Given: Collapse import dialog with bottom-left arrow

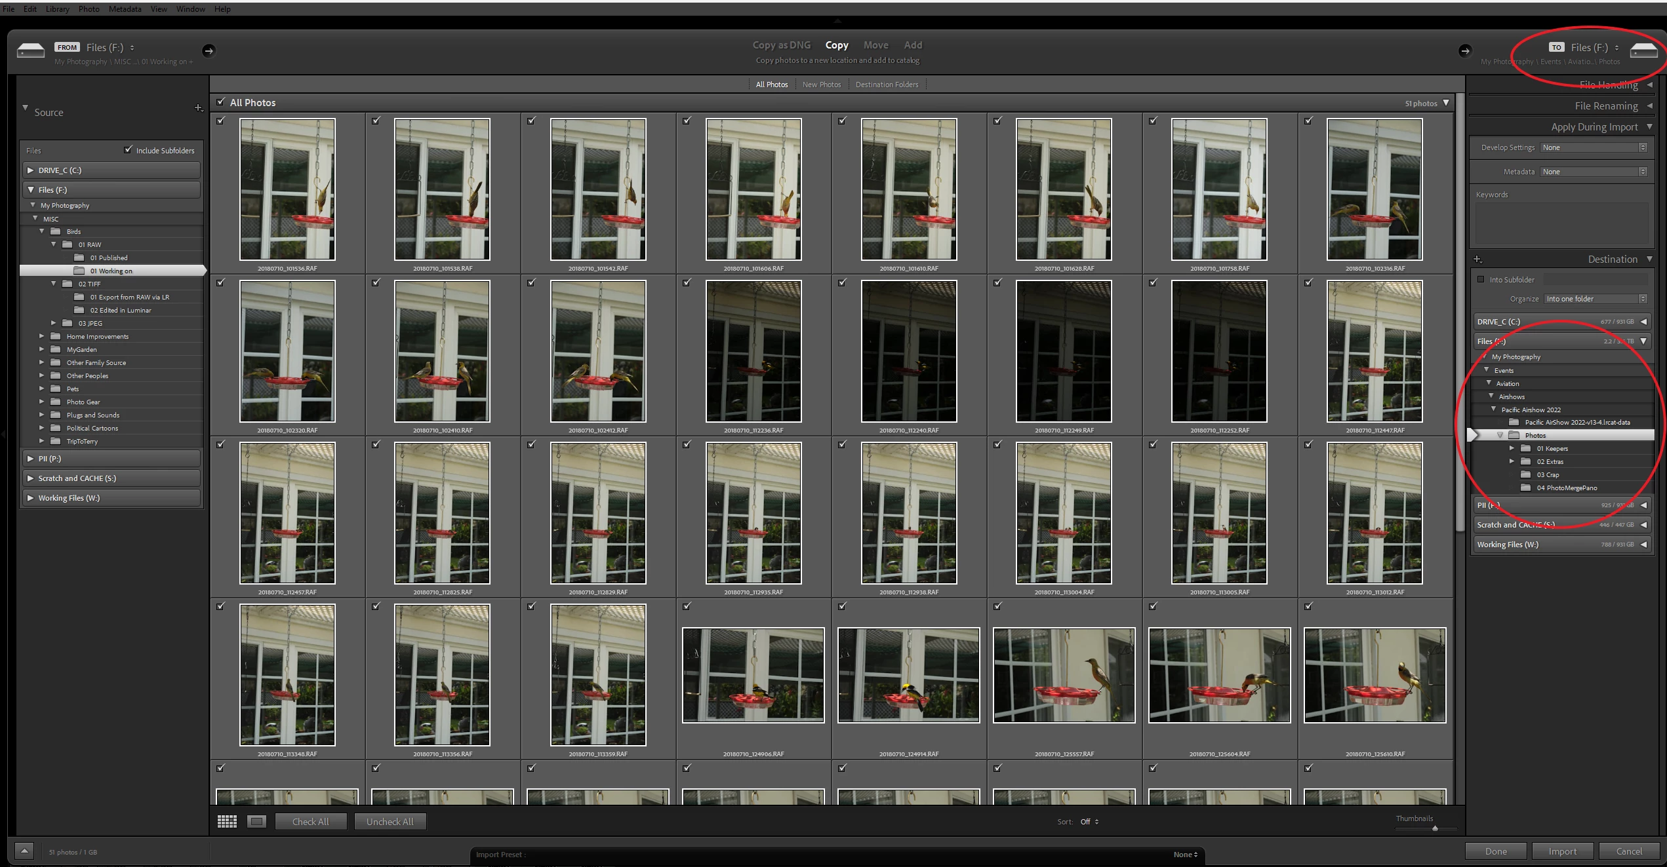Looking at the screenshot, I should coord(24,851).
